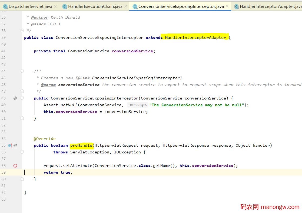
Task: Click the @ gutter icon on line 48
Action: pos(15,98)
